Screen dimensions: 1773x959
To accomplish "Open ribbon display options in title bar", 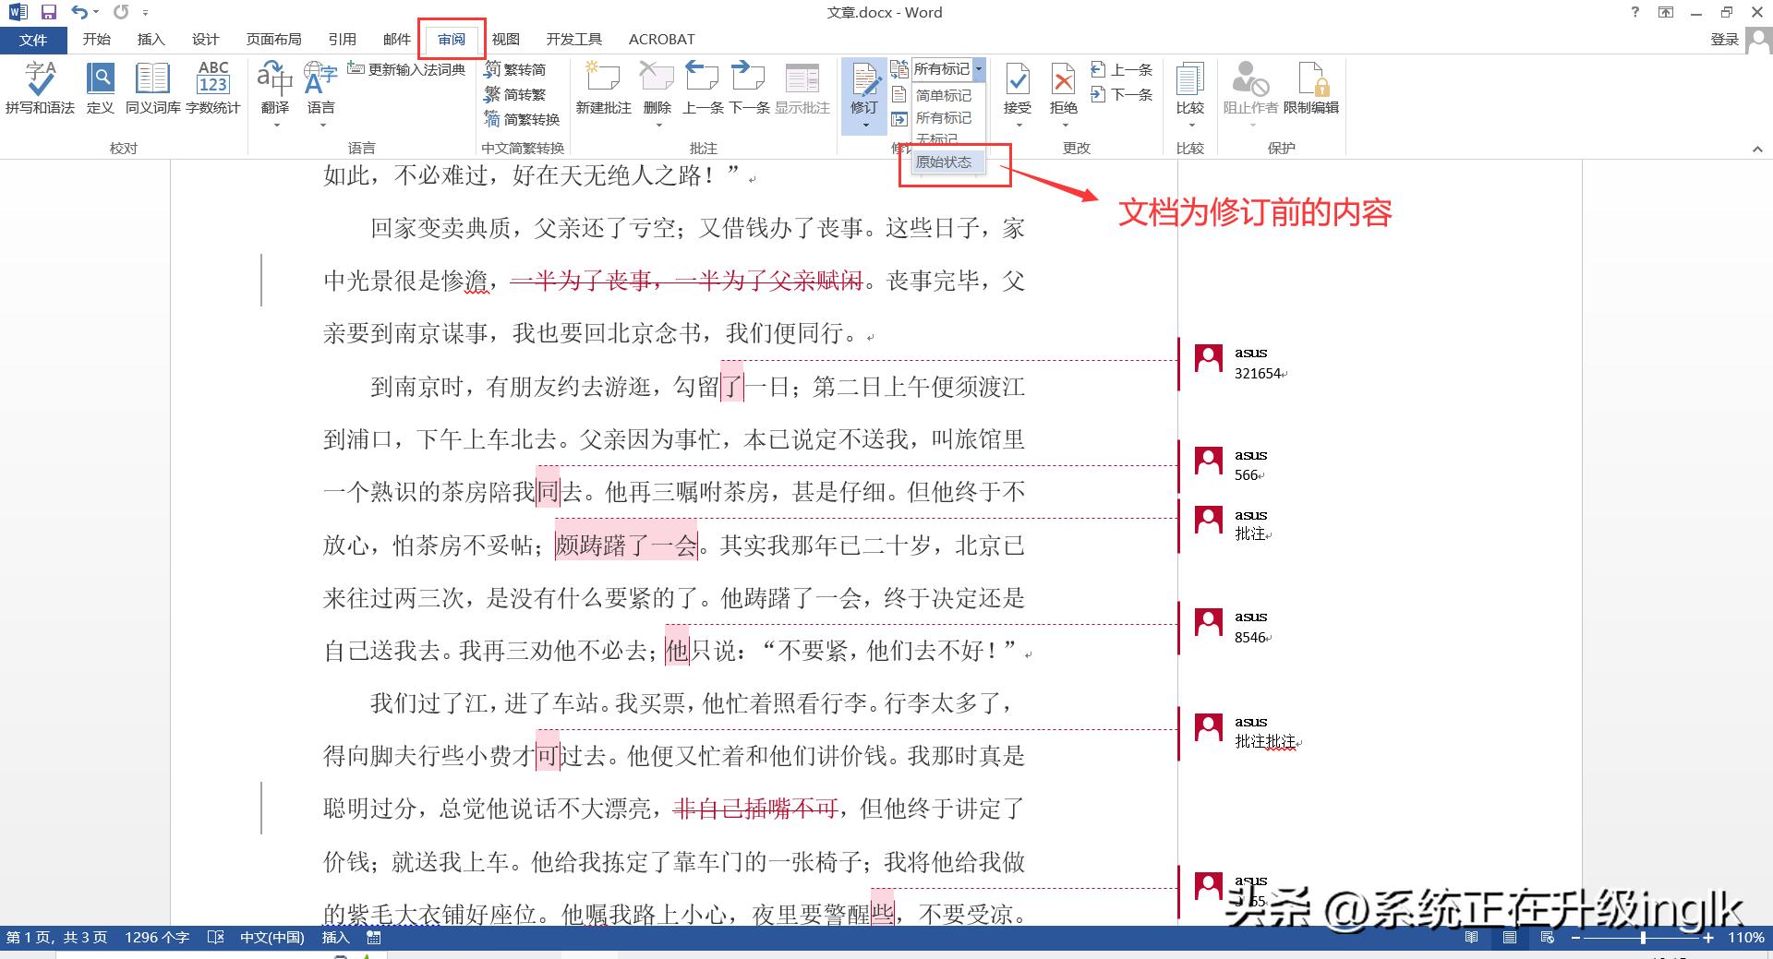I will [x=1666, y=12].
